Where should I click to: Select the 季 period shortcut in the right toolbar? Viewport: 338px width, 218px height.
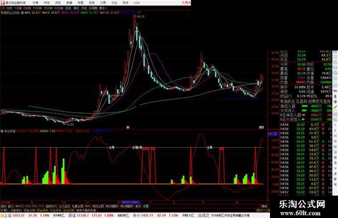tap(335, 179)
